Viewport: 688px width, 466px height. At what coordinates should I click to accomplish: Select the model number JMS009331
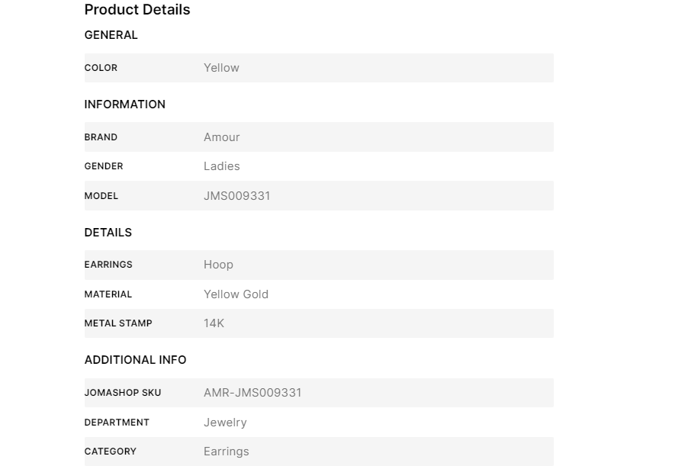click(237, 196)
